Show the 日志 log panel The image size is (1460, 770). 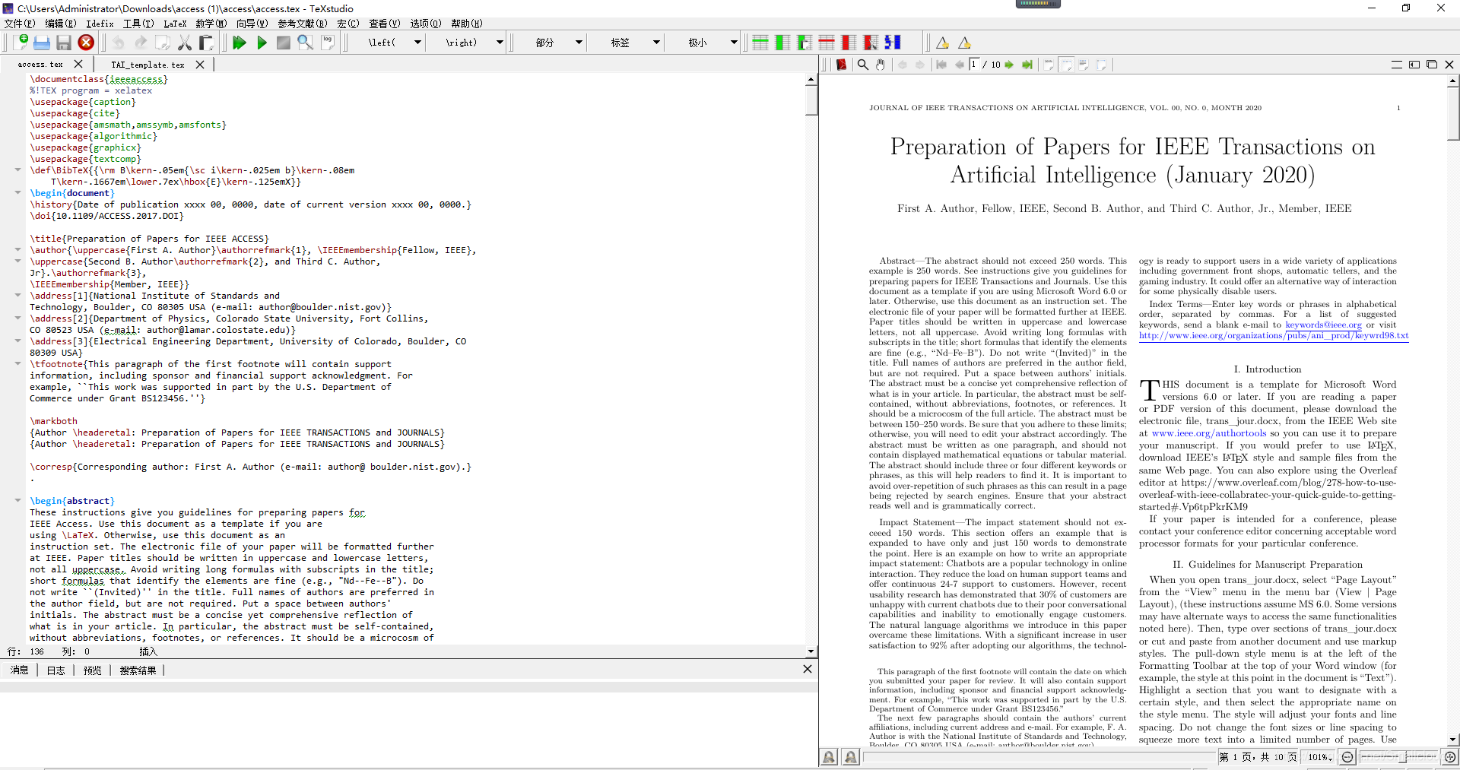(x=56, y=670)
